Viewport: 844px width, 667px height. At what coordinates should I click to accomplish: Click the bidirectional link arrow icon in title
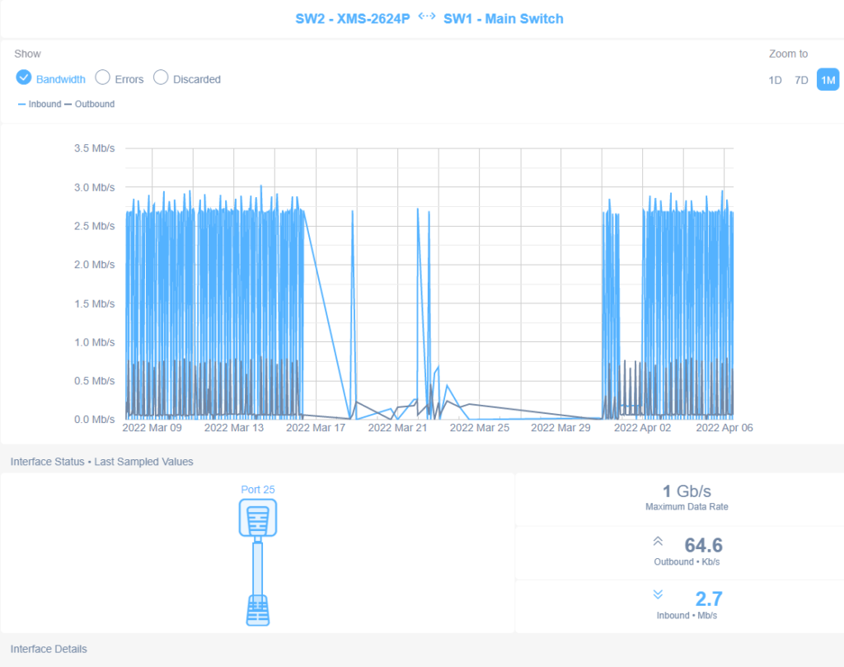pos(426,17)
